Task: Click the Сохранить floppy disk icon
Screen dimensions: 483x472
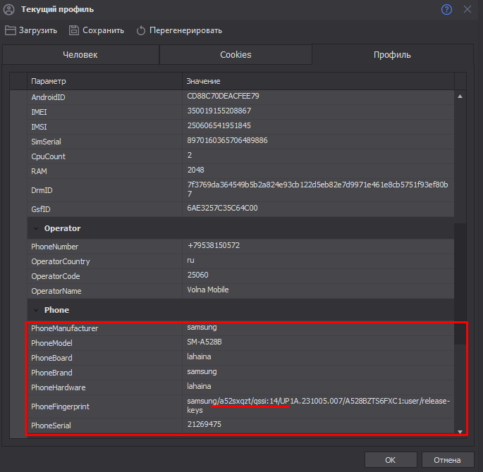Action: 73,30
